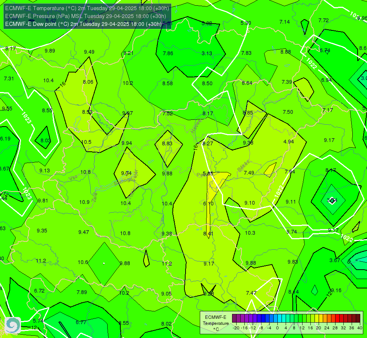Click the ECMWF-E Dew point 2m layer title
Image resolution: width=367 pixels, height=338 pixels.
pyautogui.click(x=83, y=24)
